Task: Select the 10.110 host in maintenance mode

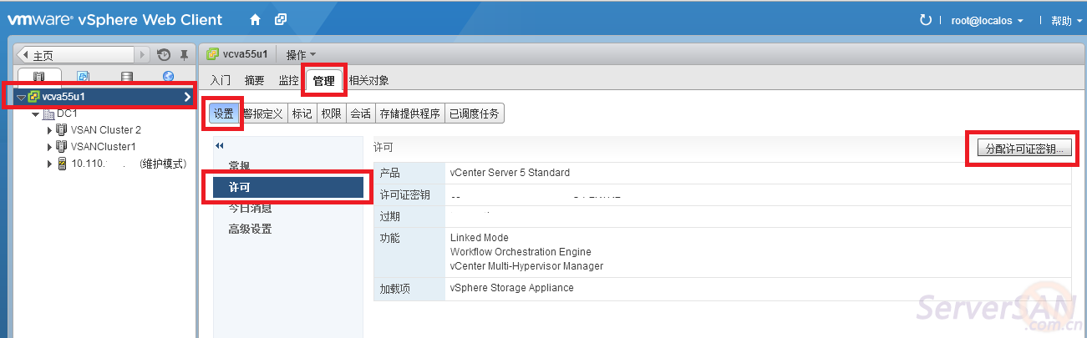Action: [x=128, y=164]
